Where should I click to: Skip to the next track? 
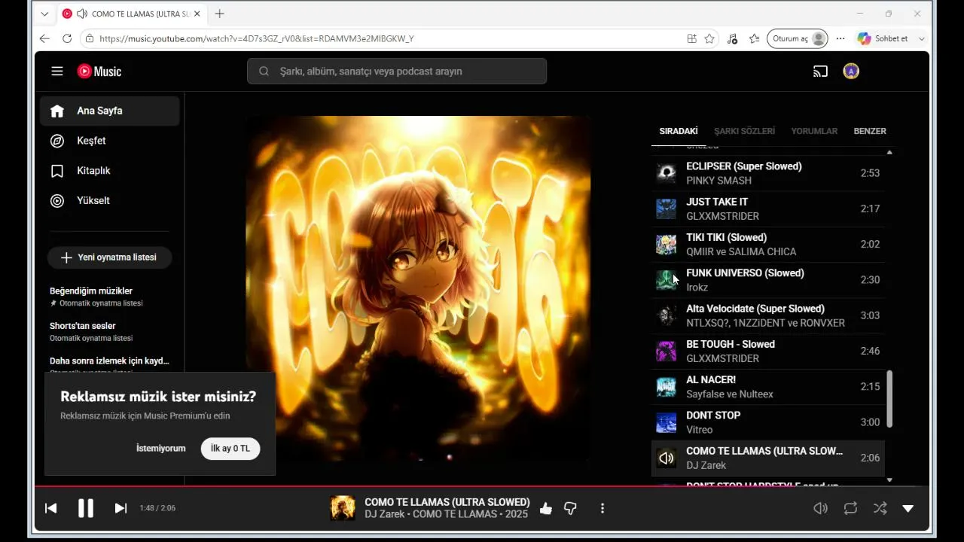click(120, 508)
